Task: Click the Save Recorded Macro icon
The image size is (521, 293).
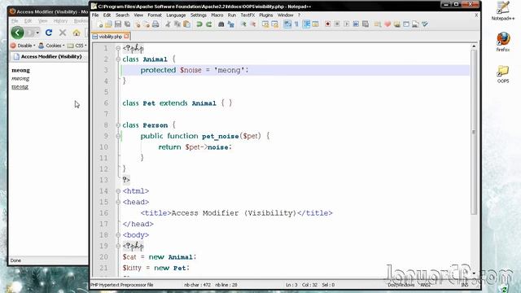Action: tap(366, 24)
